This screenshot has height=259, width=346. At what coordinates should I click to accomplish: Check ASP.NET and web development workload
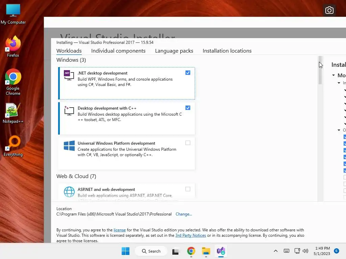click(188, 189)
